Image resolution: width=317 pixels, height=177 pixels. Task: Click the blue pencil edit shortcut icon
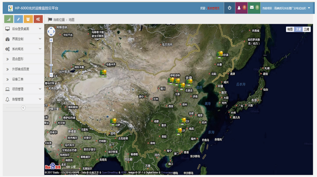19,19
